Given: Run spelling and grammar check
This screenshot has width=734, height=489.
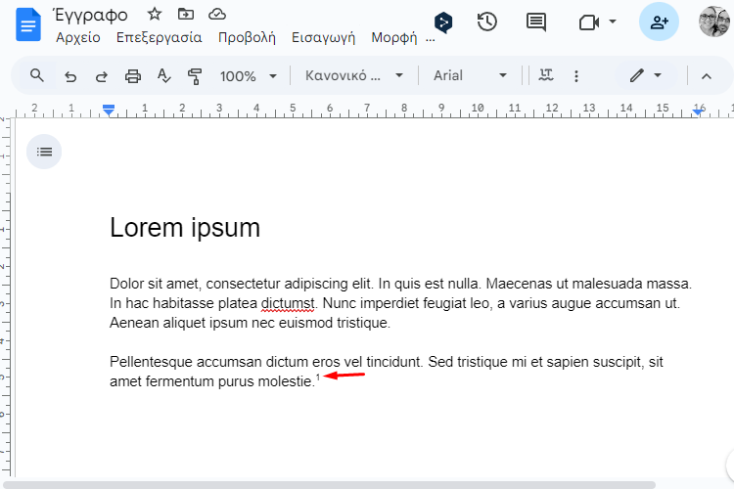Looking at the screenshot, I should tap(163, 76).
